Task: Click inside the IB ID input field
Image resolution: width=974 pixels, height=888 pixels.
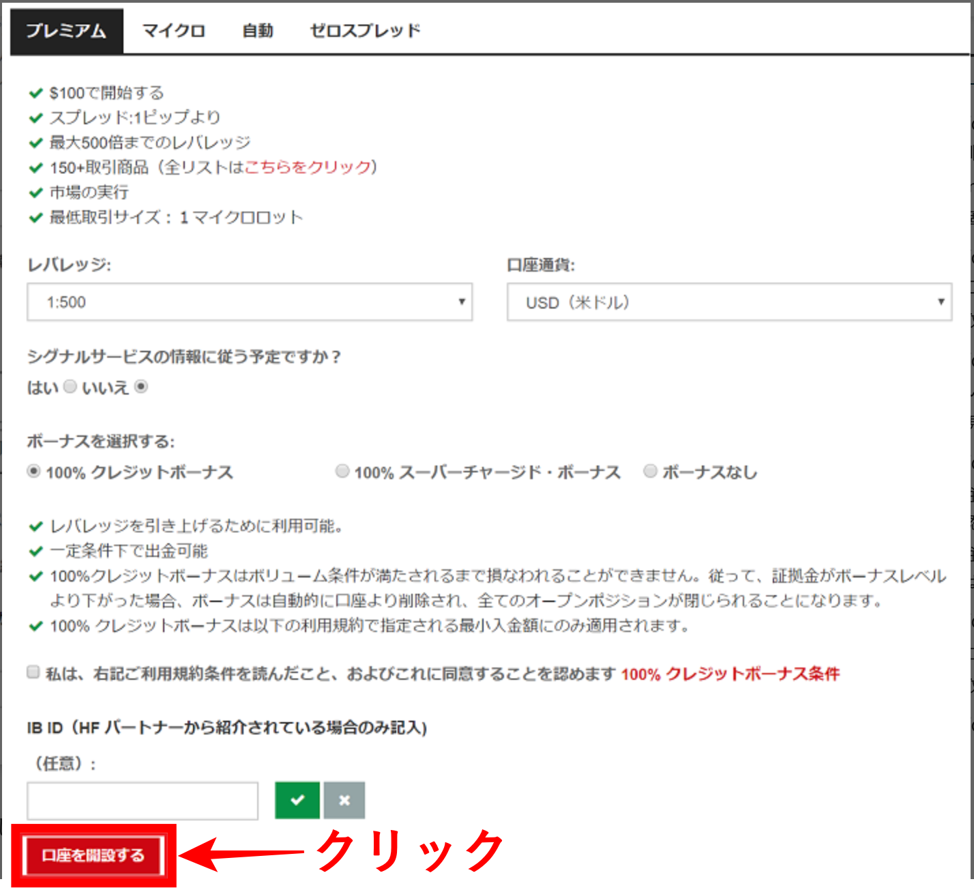Action: [x=141, y=799]
